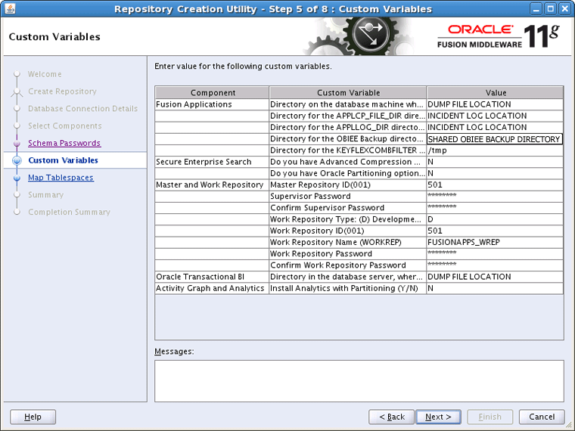Click Supervisor Password variable label
Screen dimensions: 575x431
pyautogui.click(x=310, y=196)
